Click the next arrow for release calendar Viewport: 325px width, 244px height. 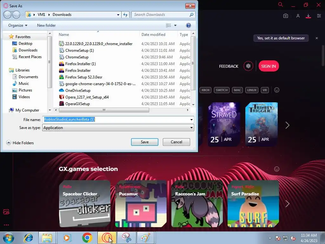(287, 125)
